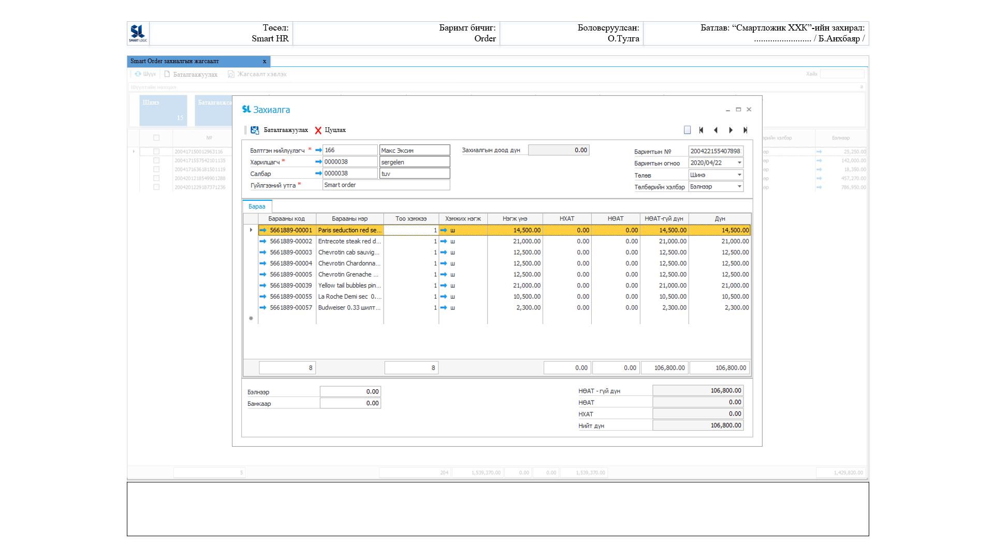Viewport: 994px width, 559px height.
Task: Click the Шинэ filter tile showing 15
Action: coord(163,110)
